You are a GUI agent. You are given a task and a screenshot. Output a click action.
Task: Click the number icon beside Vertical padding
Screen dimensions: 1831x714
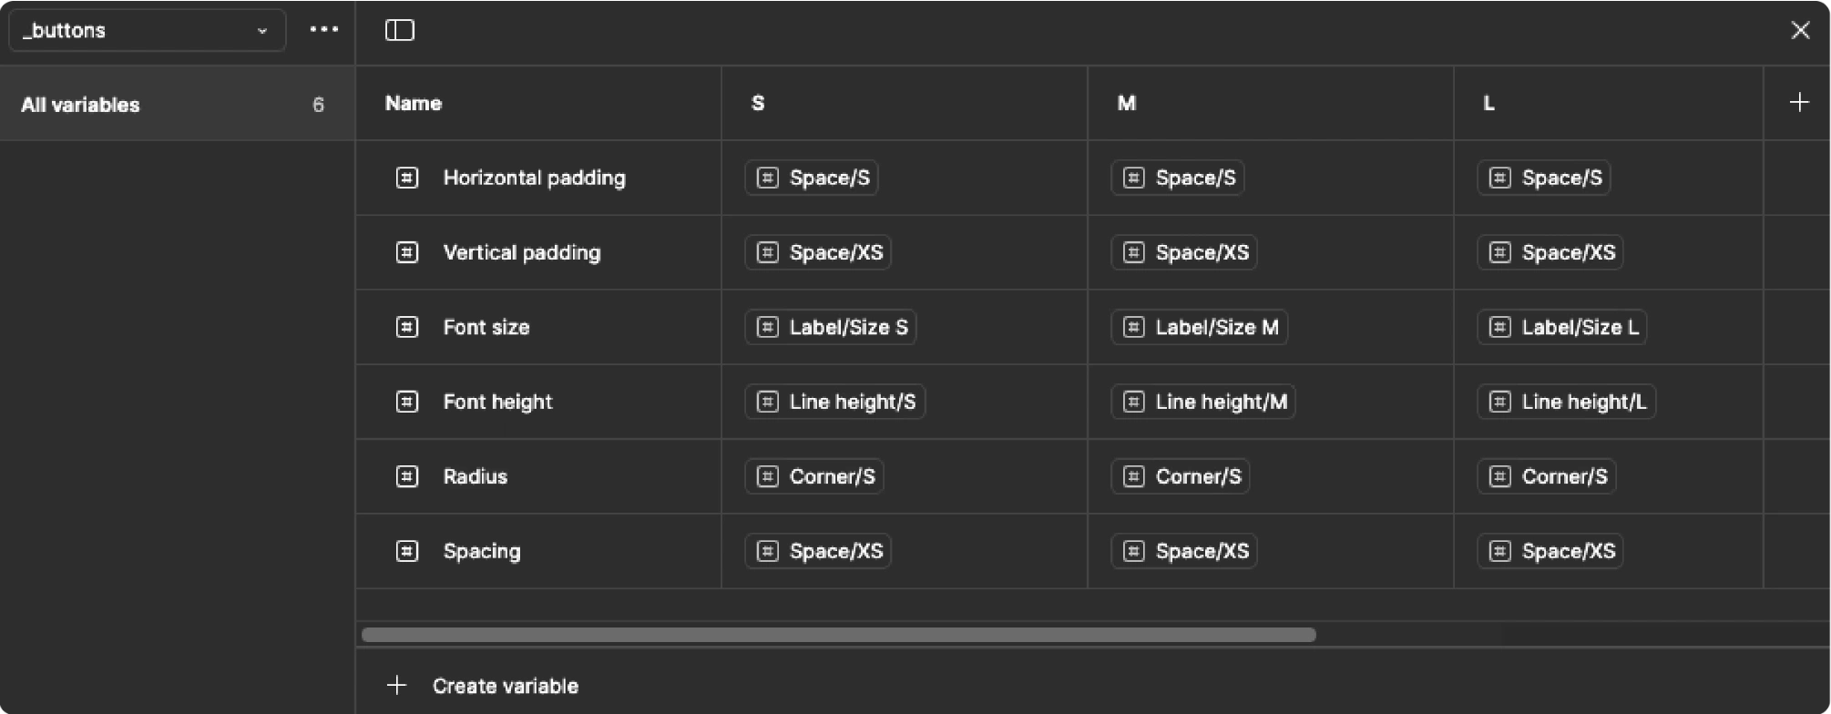(x=407, y=252)
